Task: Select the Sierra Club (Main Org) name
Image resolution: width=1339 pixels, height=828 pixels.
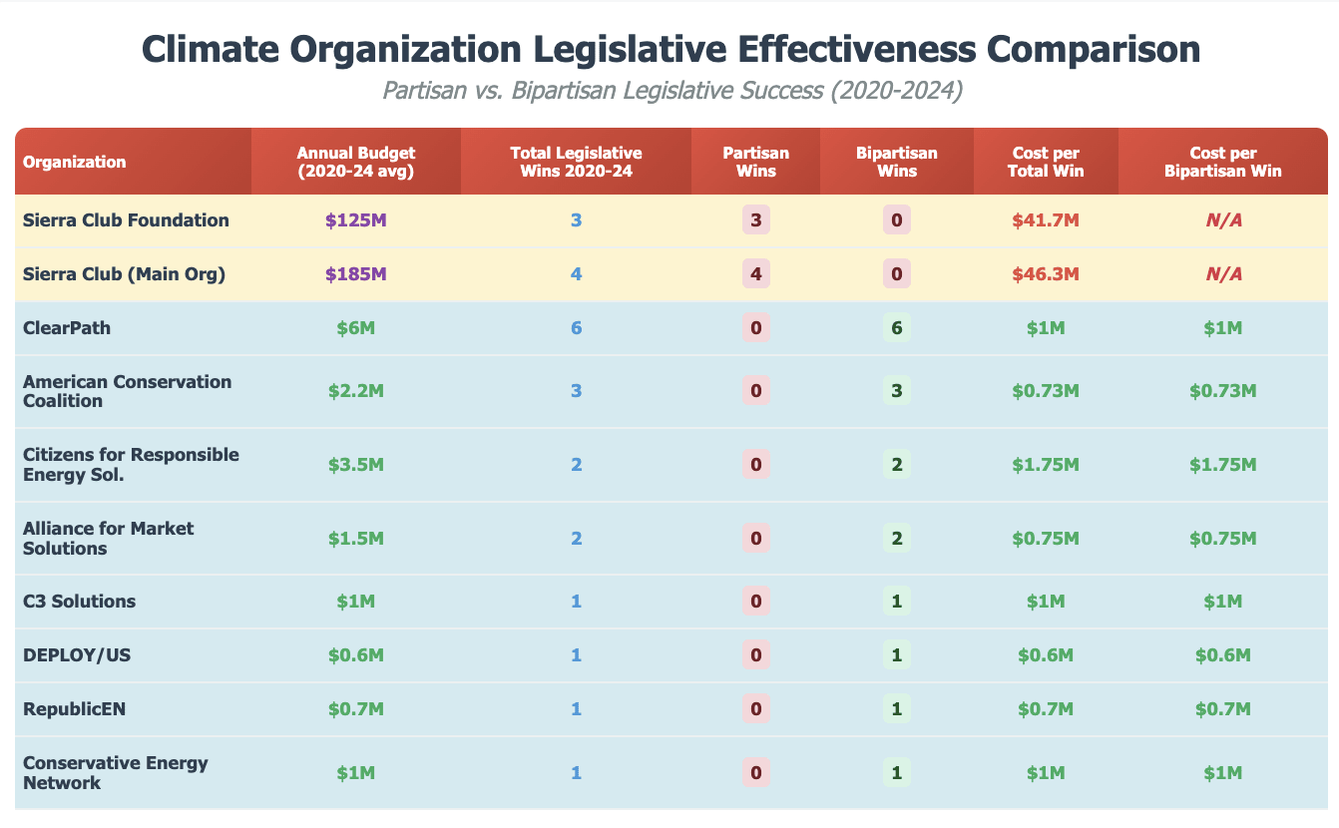Action: click(x=124, y=274)
